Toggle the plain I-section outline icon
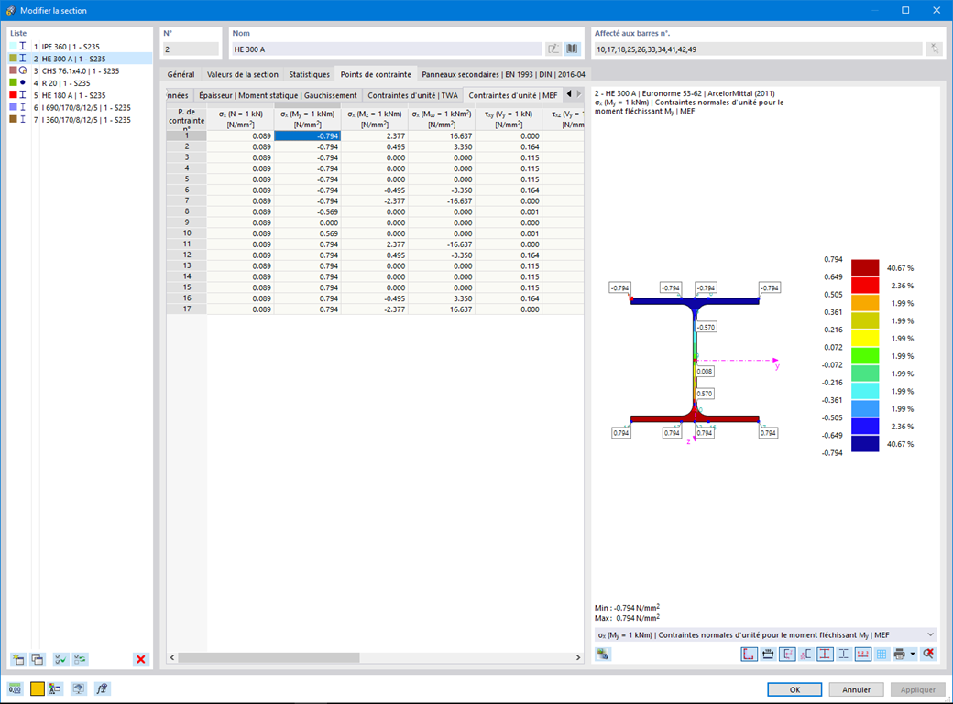This screenshot has height=704, width=953. 844,655
